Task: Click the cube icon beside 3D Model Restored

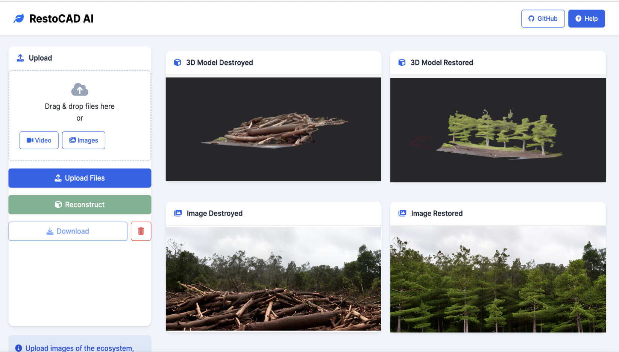Action: tap(402, 62)
